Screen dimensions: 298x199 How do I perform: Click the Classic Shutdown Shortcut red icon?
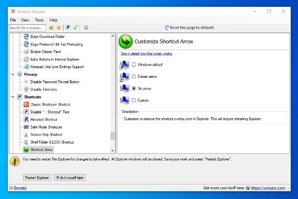coord(26,104)
